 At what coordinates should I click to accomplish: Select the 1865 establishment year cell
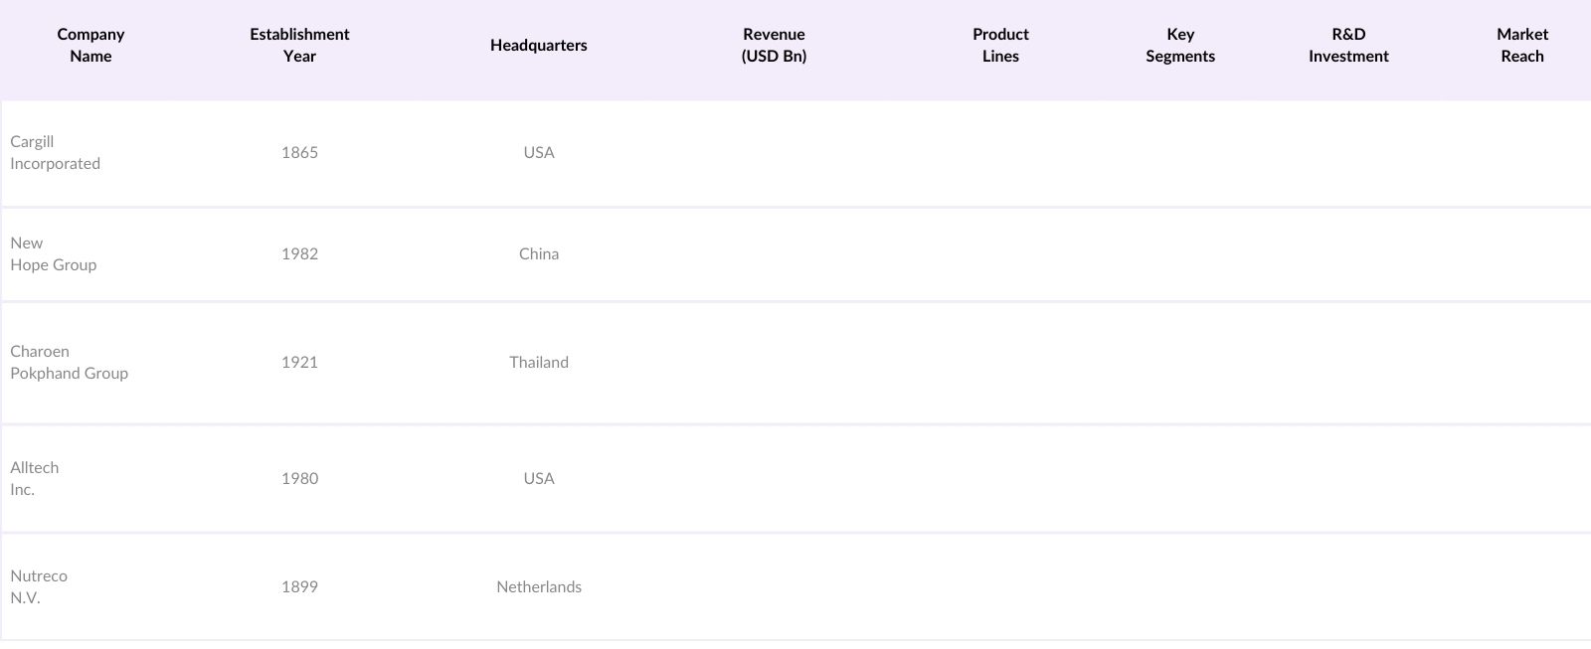tap(299, 153)
